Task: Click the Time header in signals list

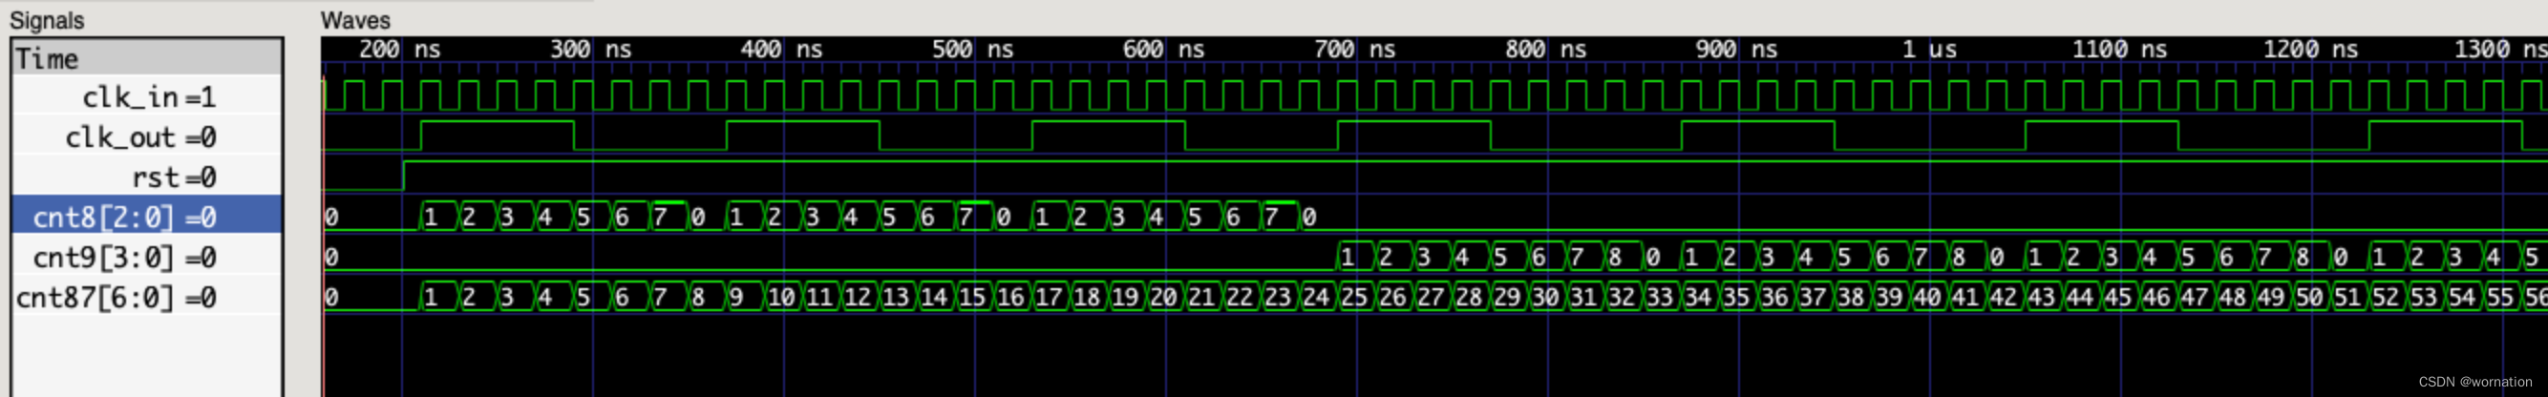Action: pos(147,58)
